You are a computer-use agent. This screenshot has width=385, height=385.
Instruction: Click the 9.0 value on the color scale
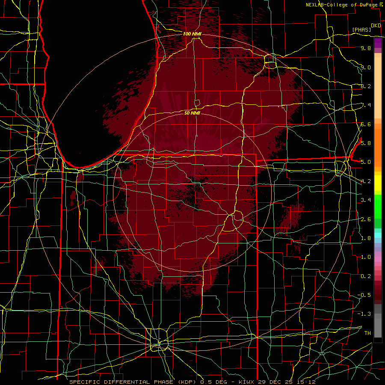click(366, 67)
